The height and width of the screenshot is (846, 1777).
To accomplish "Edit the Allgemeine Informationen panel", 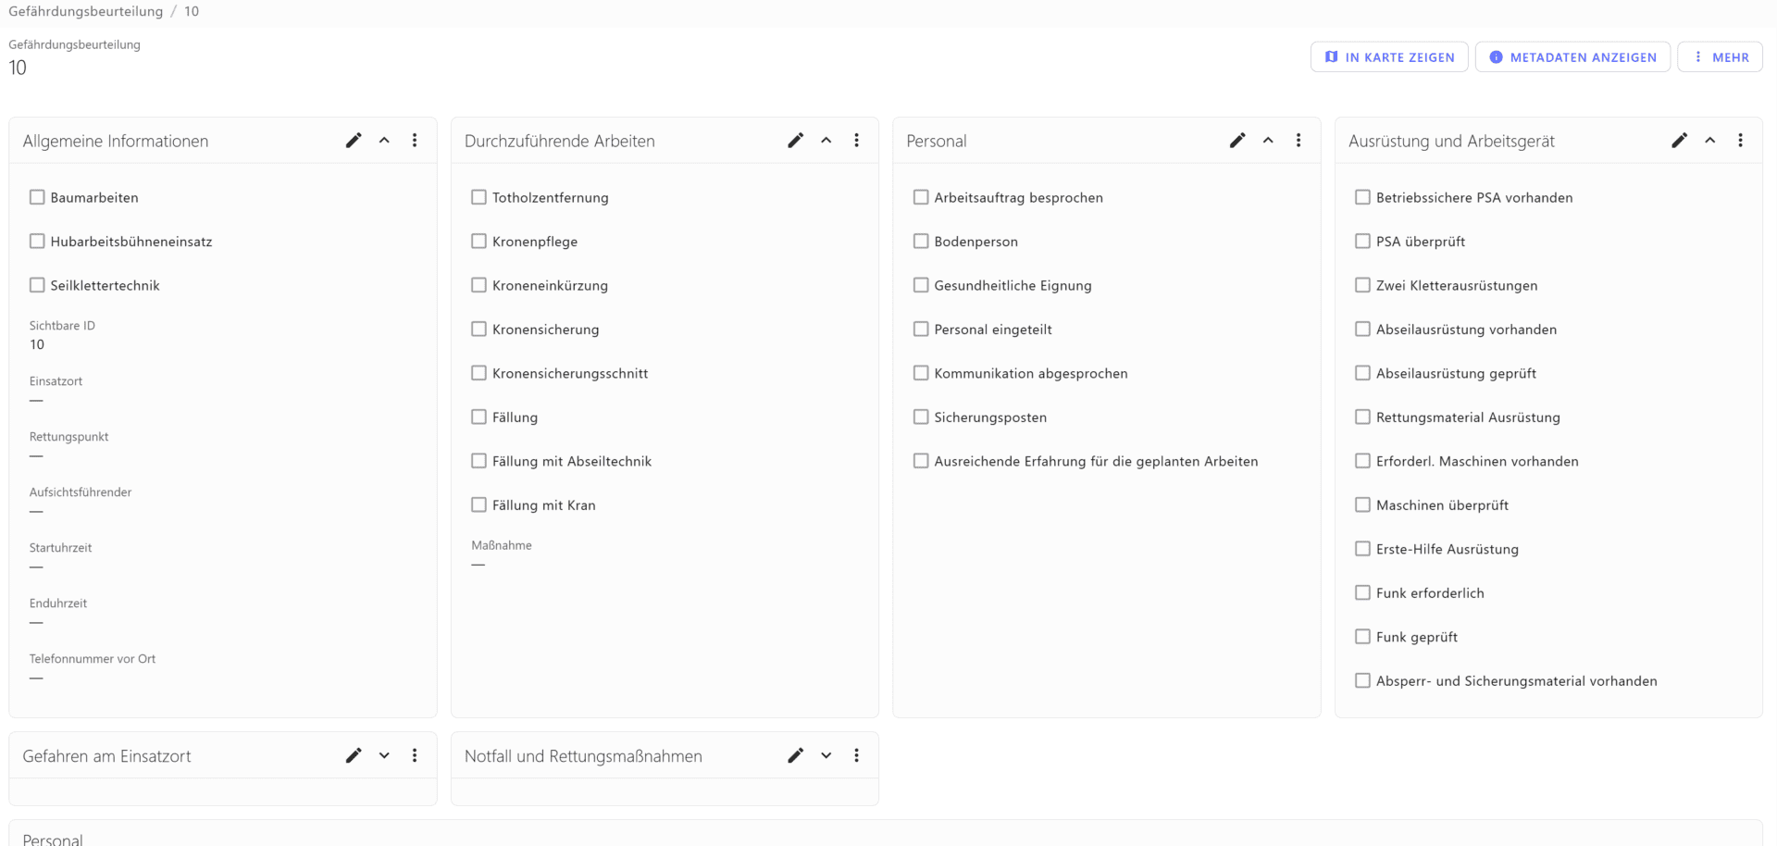I will point(354,141).
